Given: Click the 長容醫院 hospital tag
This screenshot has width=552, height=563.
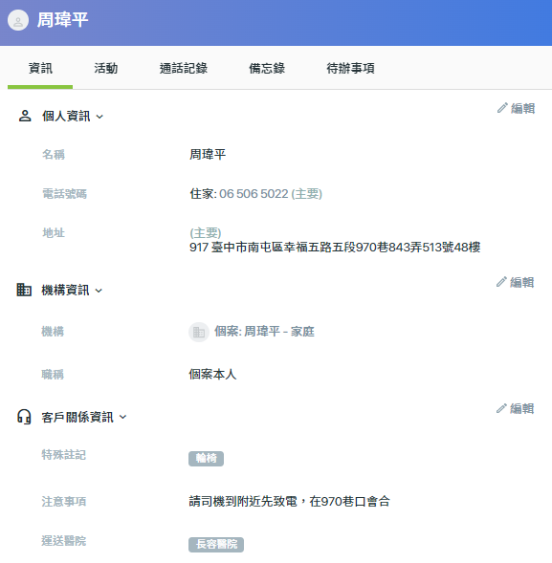Looking at the screenshot, I should 216,544.
